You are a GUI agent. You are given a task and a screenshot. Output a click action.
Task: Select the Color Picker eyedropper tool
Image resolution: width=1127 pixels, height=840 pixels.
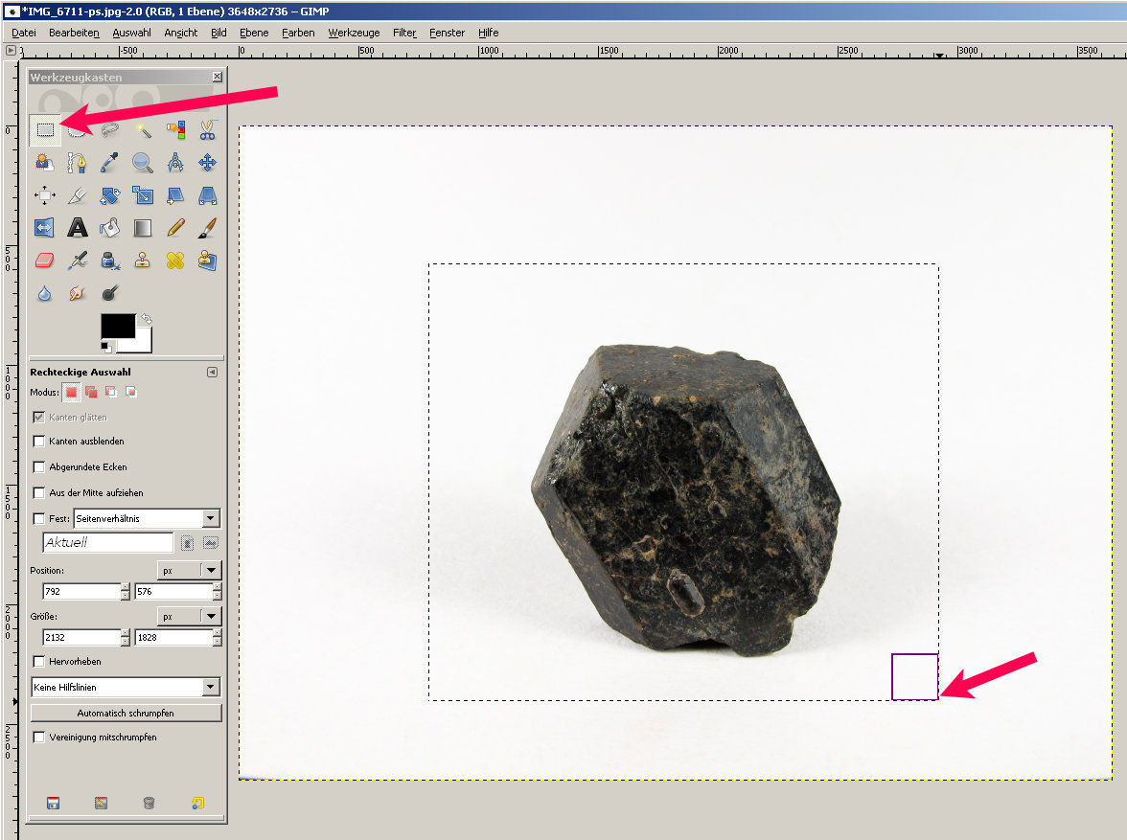point(110,162)
